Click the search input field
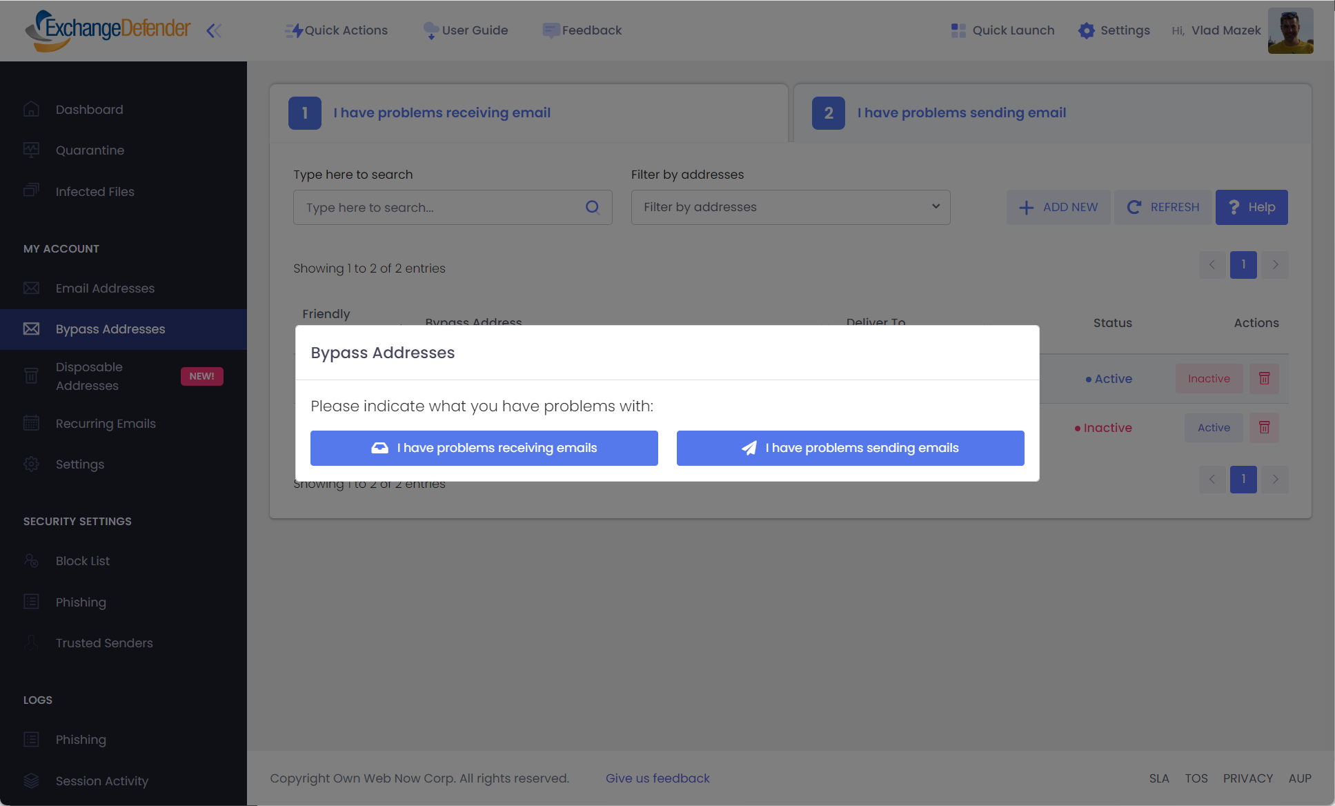 [x=442, y=207]
